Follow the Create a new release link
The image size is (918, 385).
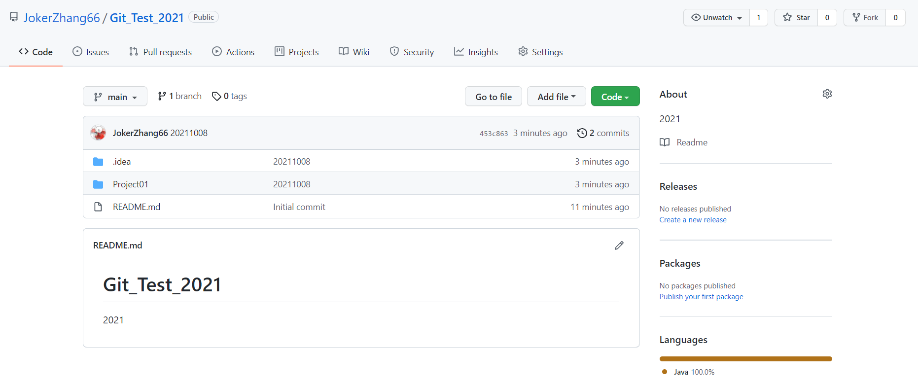pyautogui.click(x=693, y=220)
